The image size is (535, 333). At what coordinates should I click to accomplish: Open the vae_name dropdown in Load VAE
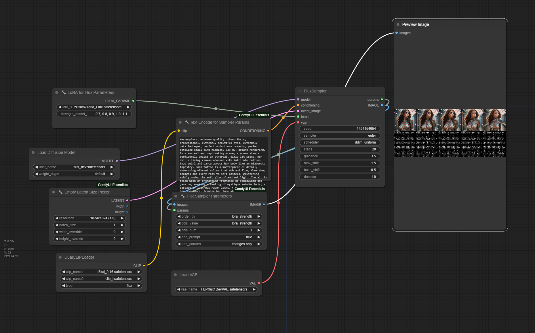(x=216, y=289)
